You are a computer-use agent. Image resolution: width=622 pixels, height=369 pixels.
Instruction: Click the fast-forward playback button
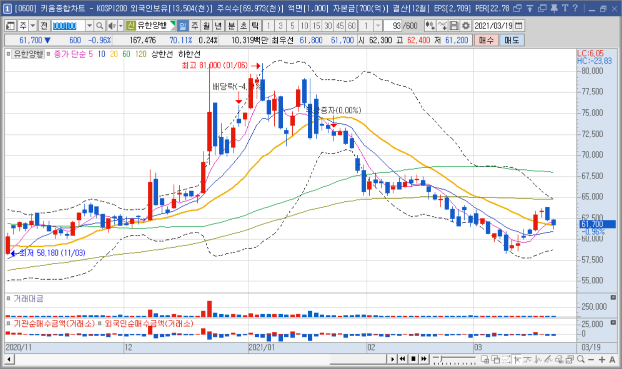(x=424, y=359)
